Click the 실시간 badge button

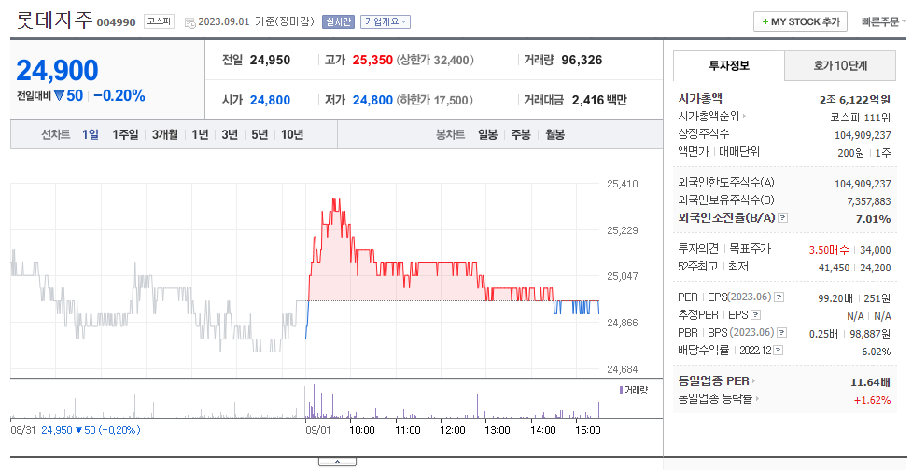tap(337, 21)
